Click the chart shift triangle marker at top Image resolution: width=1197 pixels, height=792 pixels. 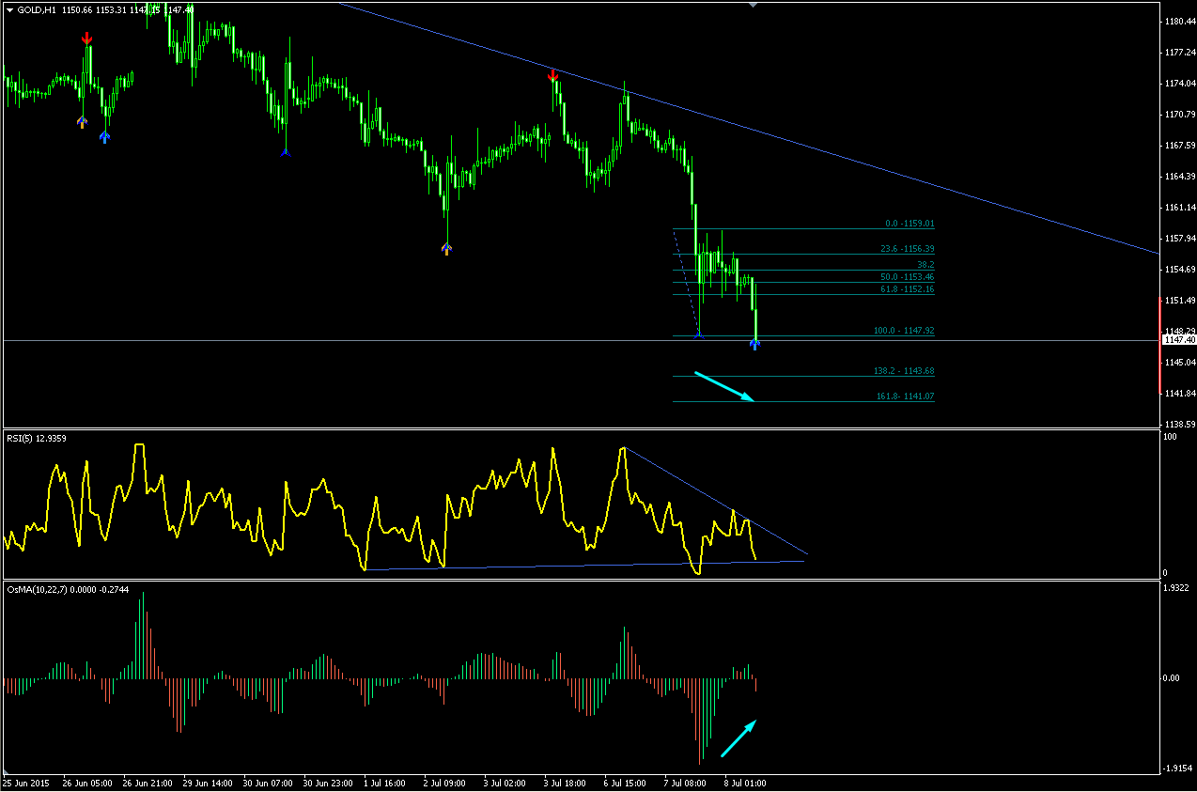coord(753,5)
